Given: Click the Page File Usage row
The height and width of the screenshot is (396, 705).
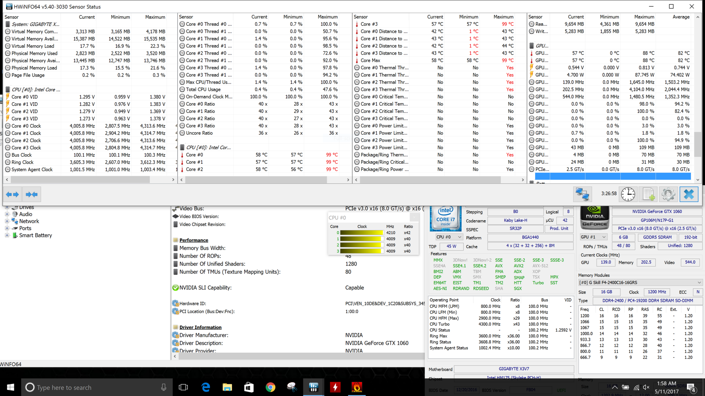Looking at the screenshot, I should (90, 75).
